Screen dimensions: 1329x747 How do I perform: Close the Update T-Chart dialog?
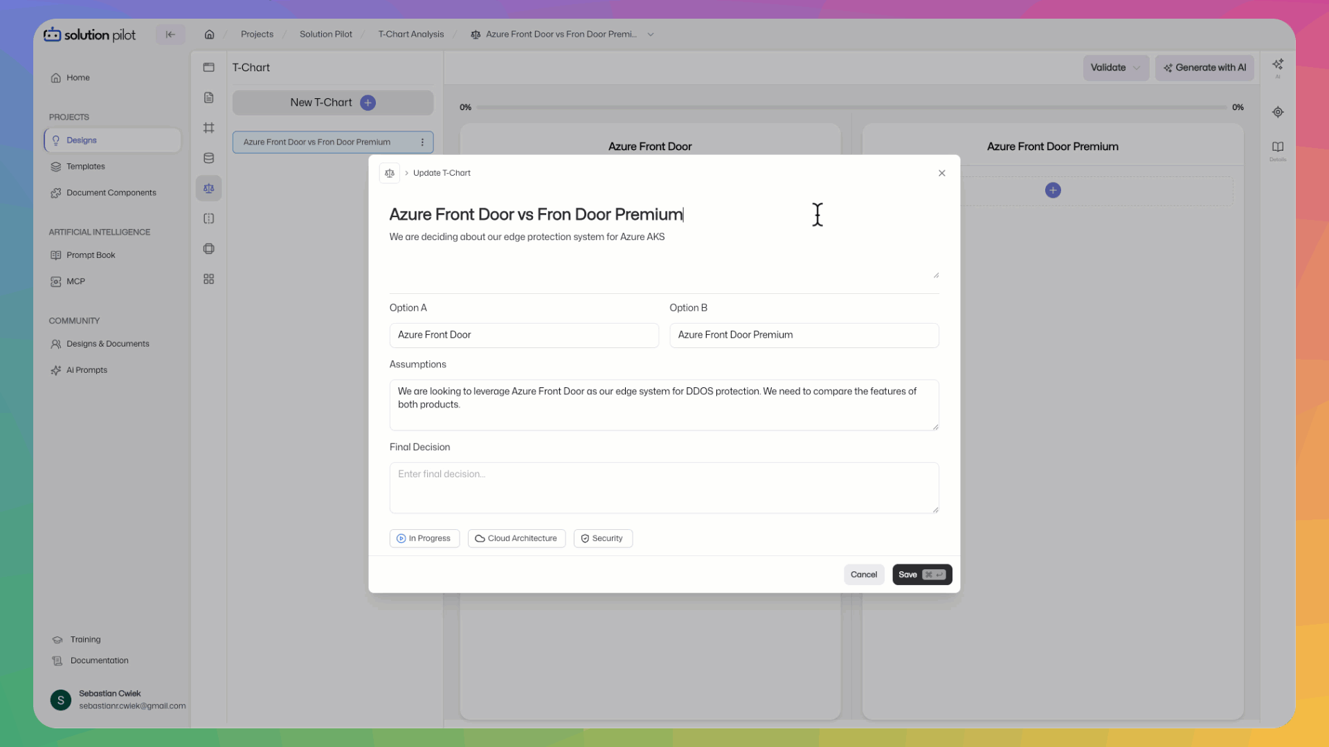(941, 173)
